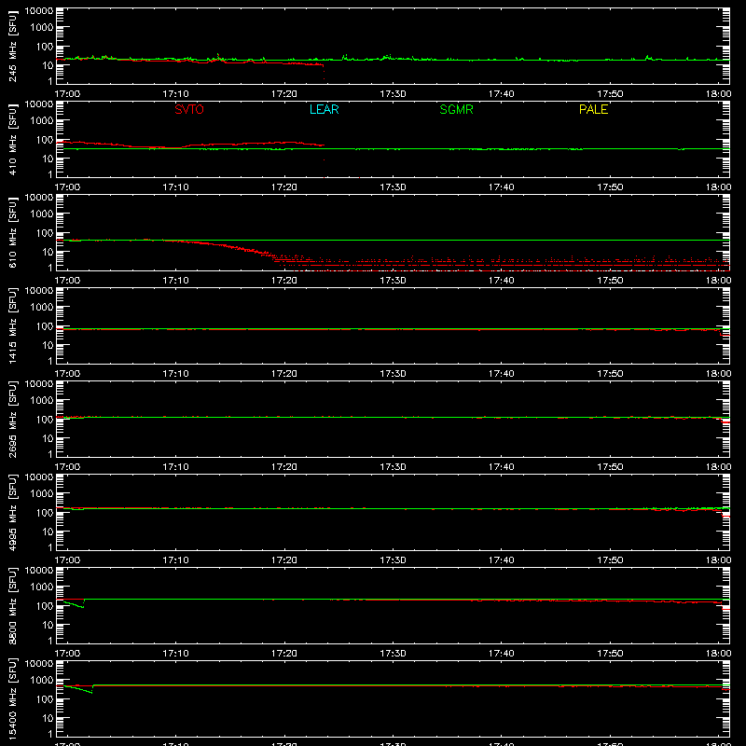Click the 10000 y-axis value of the 15400 MHz plot
The height and width of the screenshot is (746, 746).
click(x=39, y=664)
